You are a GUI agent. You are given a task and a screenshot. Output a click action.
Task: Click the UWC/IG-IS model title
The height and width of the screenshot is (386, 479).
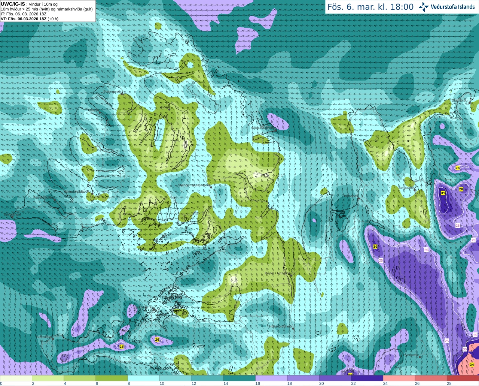coord(13,4)
